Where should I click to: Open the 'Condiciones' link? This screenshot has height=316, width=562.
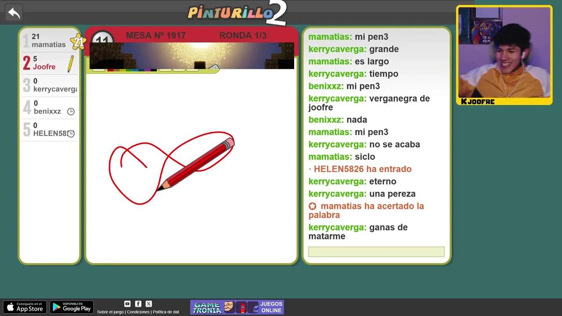pos(138,312)
